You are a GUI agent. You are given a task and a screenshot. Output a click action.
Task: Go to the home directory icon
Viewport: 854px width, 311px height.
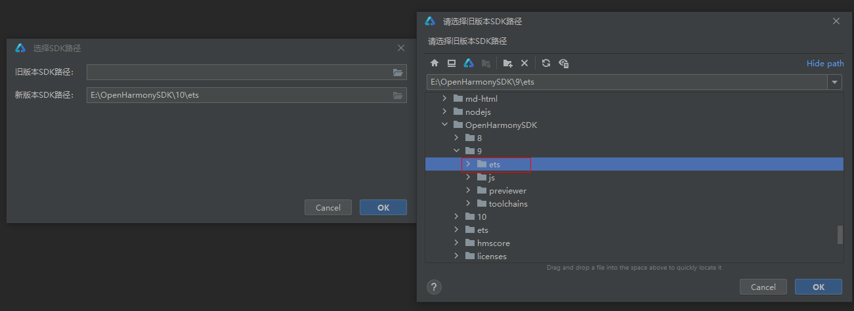435,64
